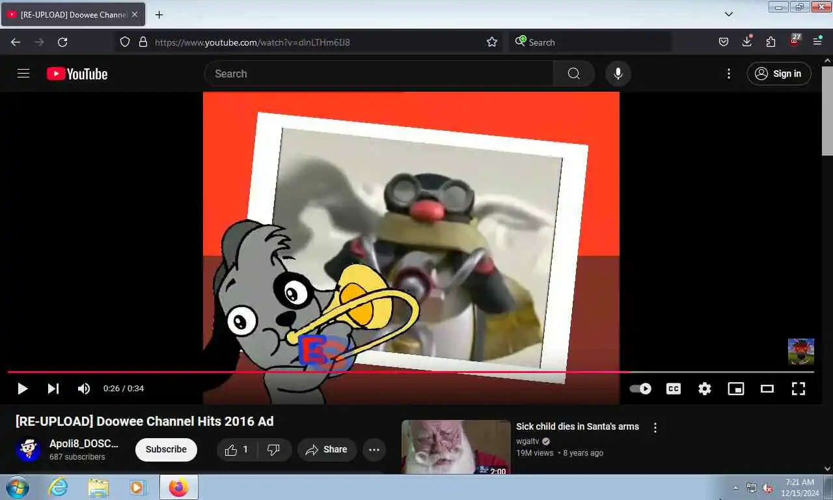
Task: Open Windows Explorer folder on taskbar
Action: [98, 487]
